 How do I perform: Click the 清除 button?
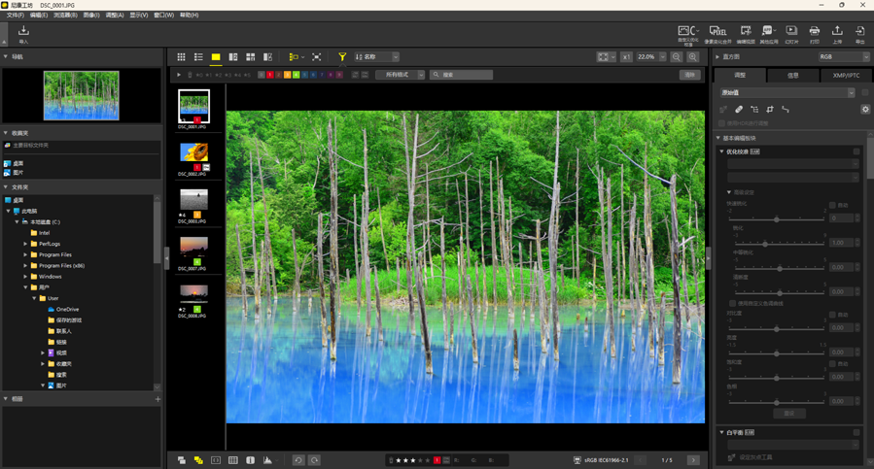click(x=689, y=75)
